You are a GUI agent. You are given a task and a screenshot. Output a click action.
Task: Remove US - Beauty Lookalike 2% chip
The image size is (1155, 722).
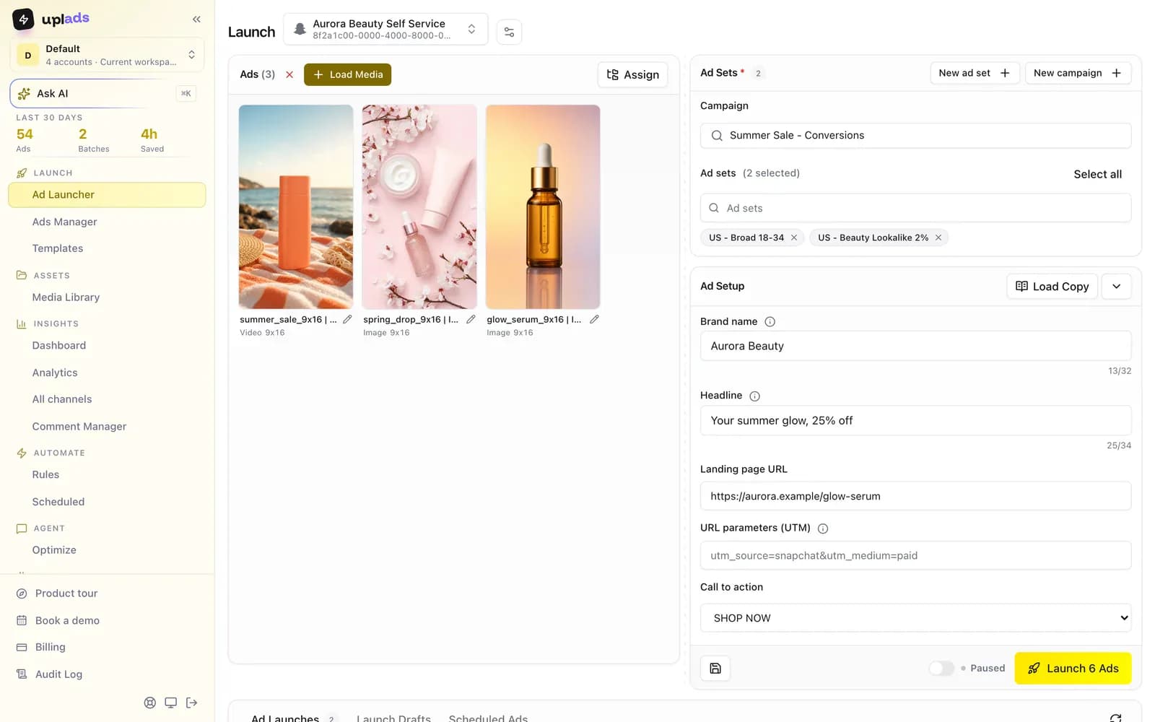938,238
